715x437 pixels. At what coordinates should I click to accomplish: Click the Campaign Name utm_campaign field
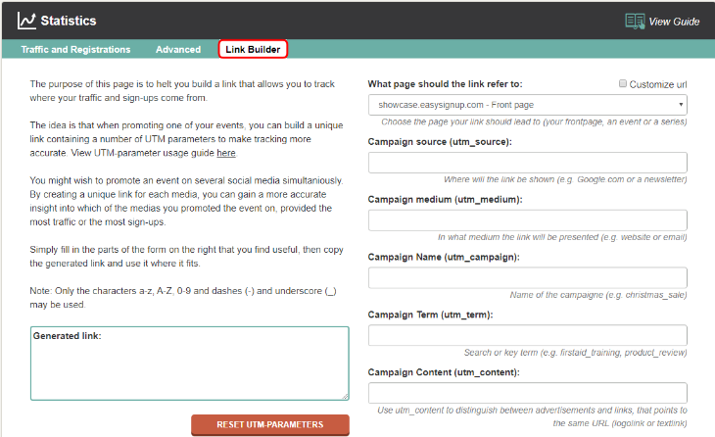click(527, 277)
